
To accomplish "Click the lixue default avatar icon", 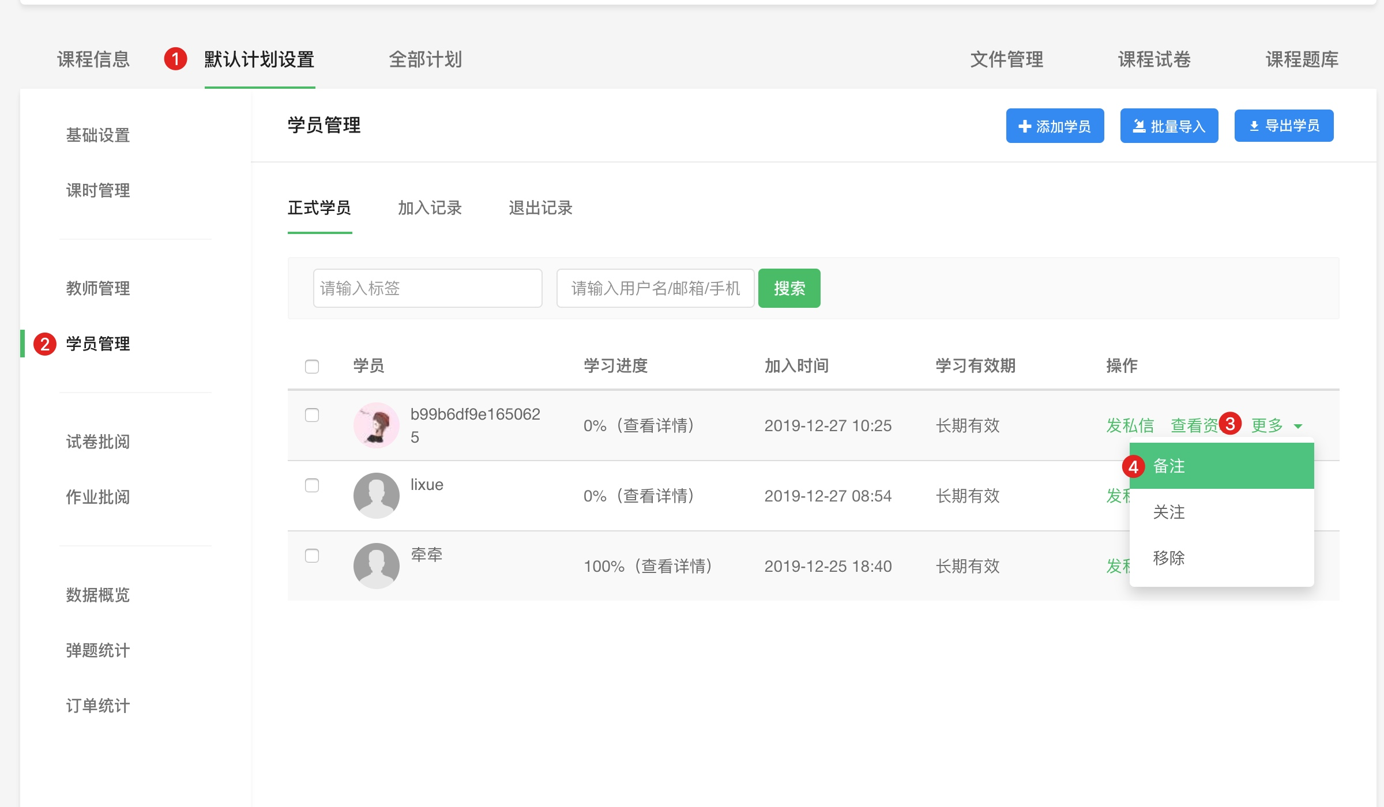I will [376, 496].
